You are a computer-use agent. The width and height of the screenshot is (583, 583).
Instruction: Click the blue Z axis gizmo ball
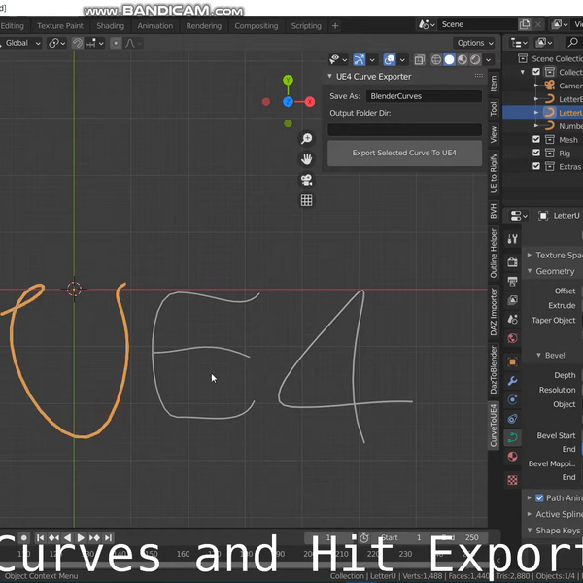coord(288,101)
